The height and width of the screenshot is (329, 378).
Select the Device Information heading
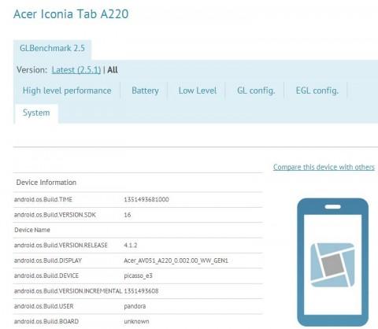pyautogui.click(x=46, y=183)
